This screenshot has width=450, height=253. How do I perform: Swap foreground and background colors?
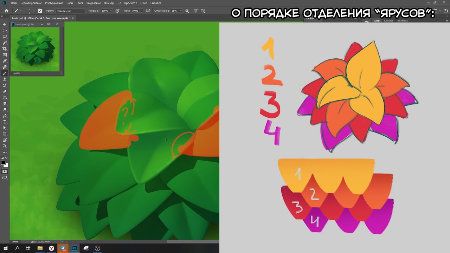click(7, 158)
